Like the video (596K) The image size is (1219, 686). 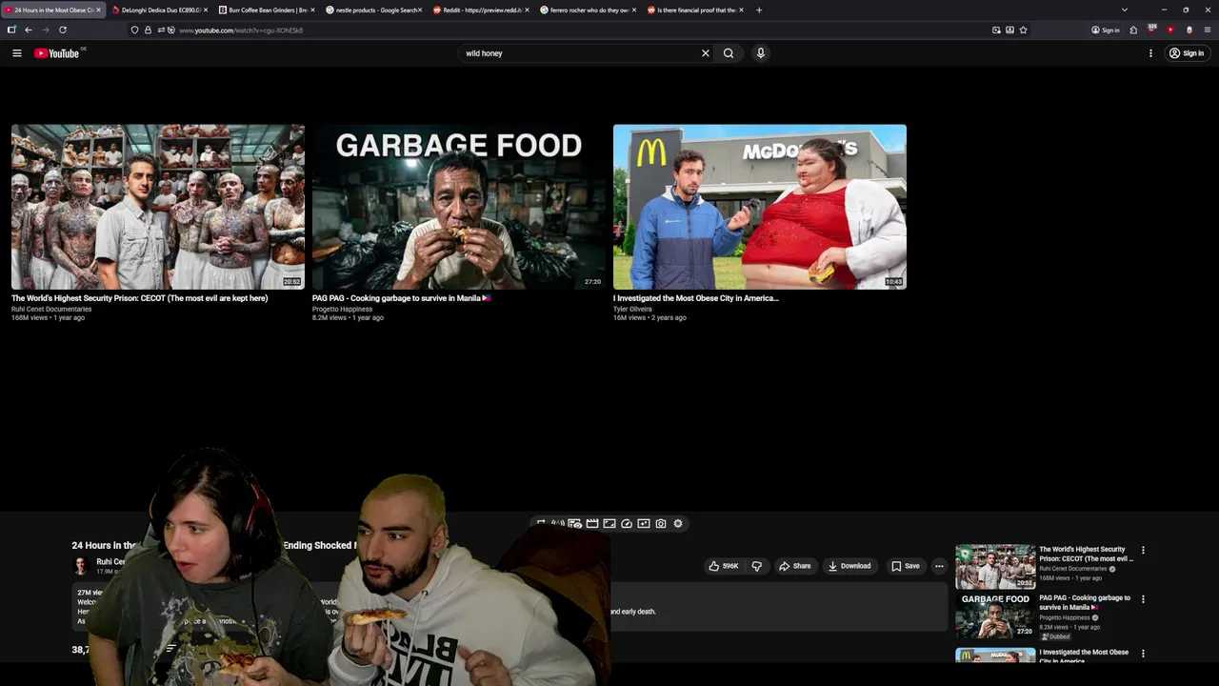click(x=724, y=566)
